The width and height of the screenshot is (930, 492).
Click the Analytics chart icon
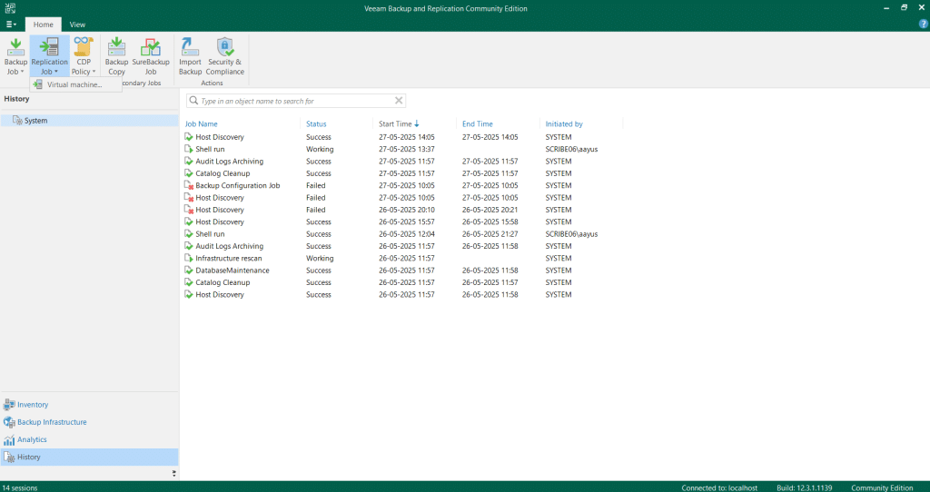click(x=9, y=440)
